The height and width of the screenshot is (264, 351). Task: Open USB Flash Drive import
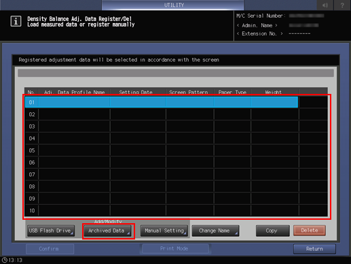(x=51, y=231)
